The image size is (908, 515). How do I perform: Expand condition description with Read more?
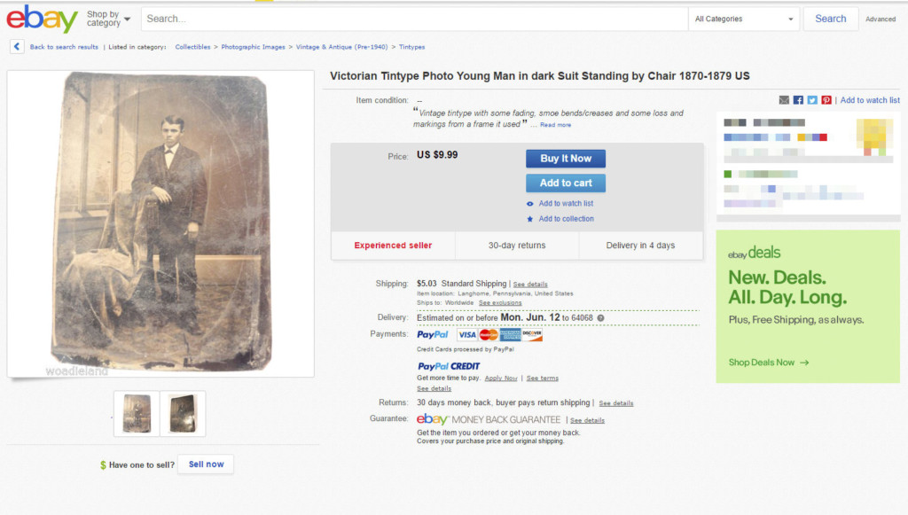click(556, 125)
